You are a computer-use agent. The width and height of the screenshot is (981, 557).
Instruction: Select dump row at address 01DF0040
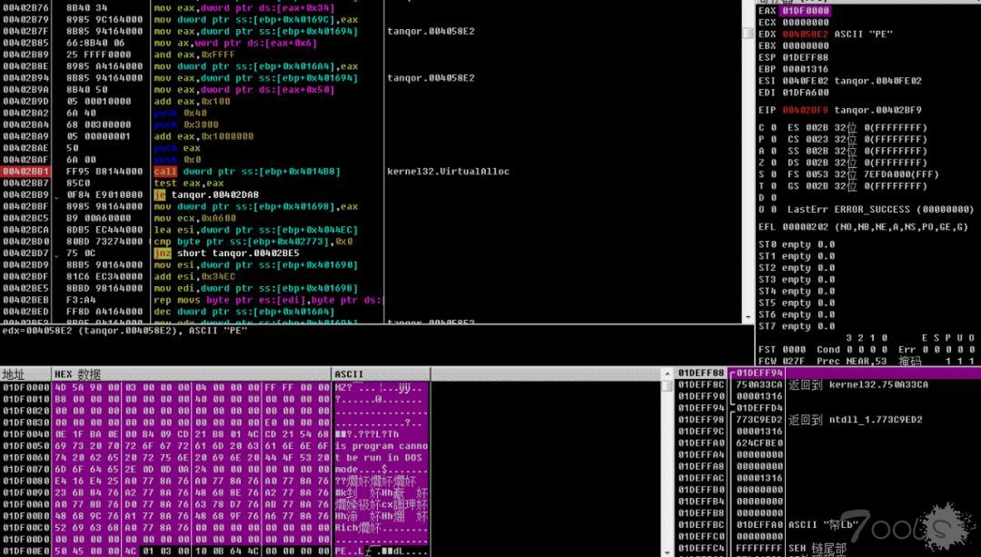tap(25, 433)
